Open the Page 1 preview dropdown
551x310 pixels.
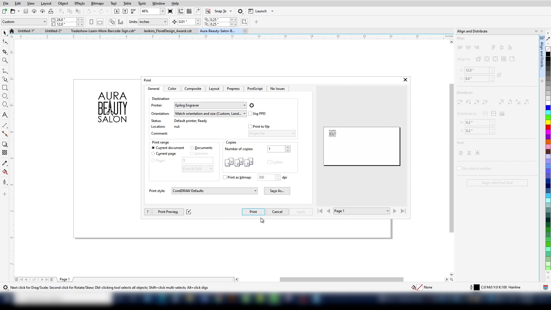pyautogui.click(x=387, y=211)
